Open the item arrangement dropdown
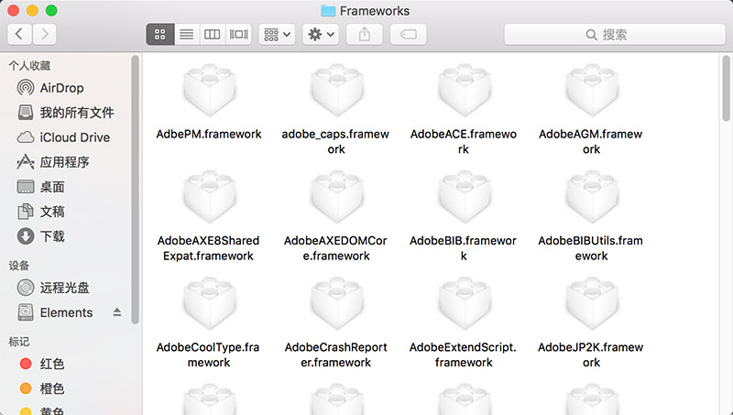This screenshot has height=415, width=733. [277, 34]
